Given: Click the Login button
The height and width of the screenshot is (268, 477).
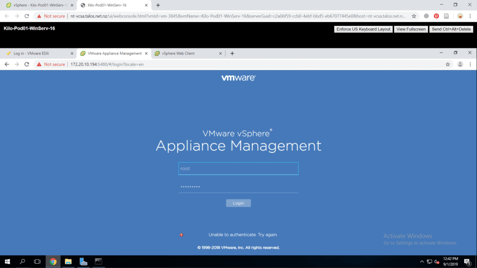Looking at the screenshot, I should click(238, 203).
